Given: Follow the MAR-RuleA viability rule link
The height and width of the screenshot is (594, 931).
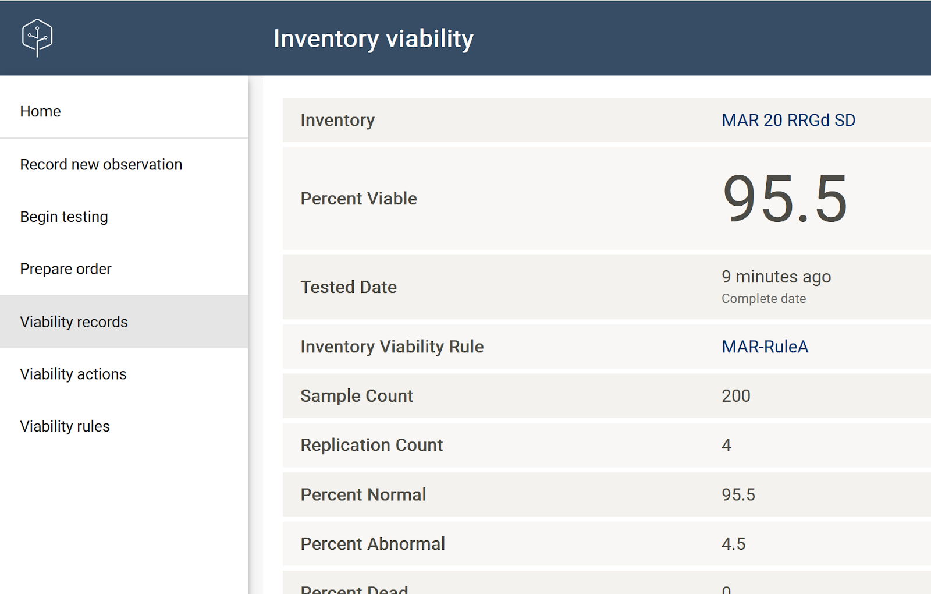Looking at the screenshot, I should point(765,346).
